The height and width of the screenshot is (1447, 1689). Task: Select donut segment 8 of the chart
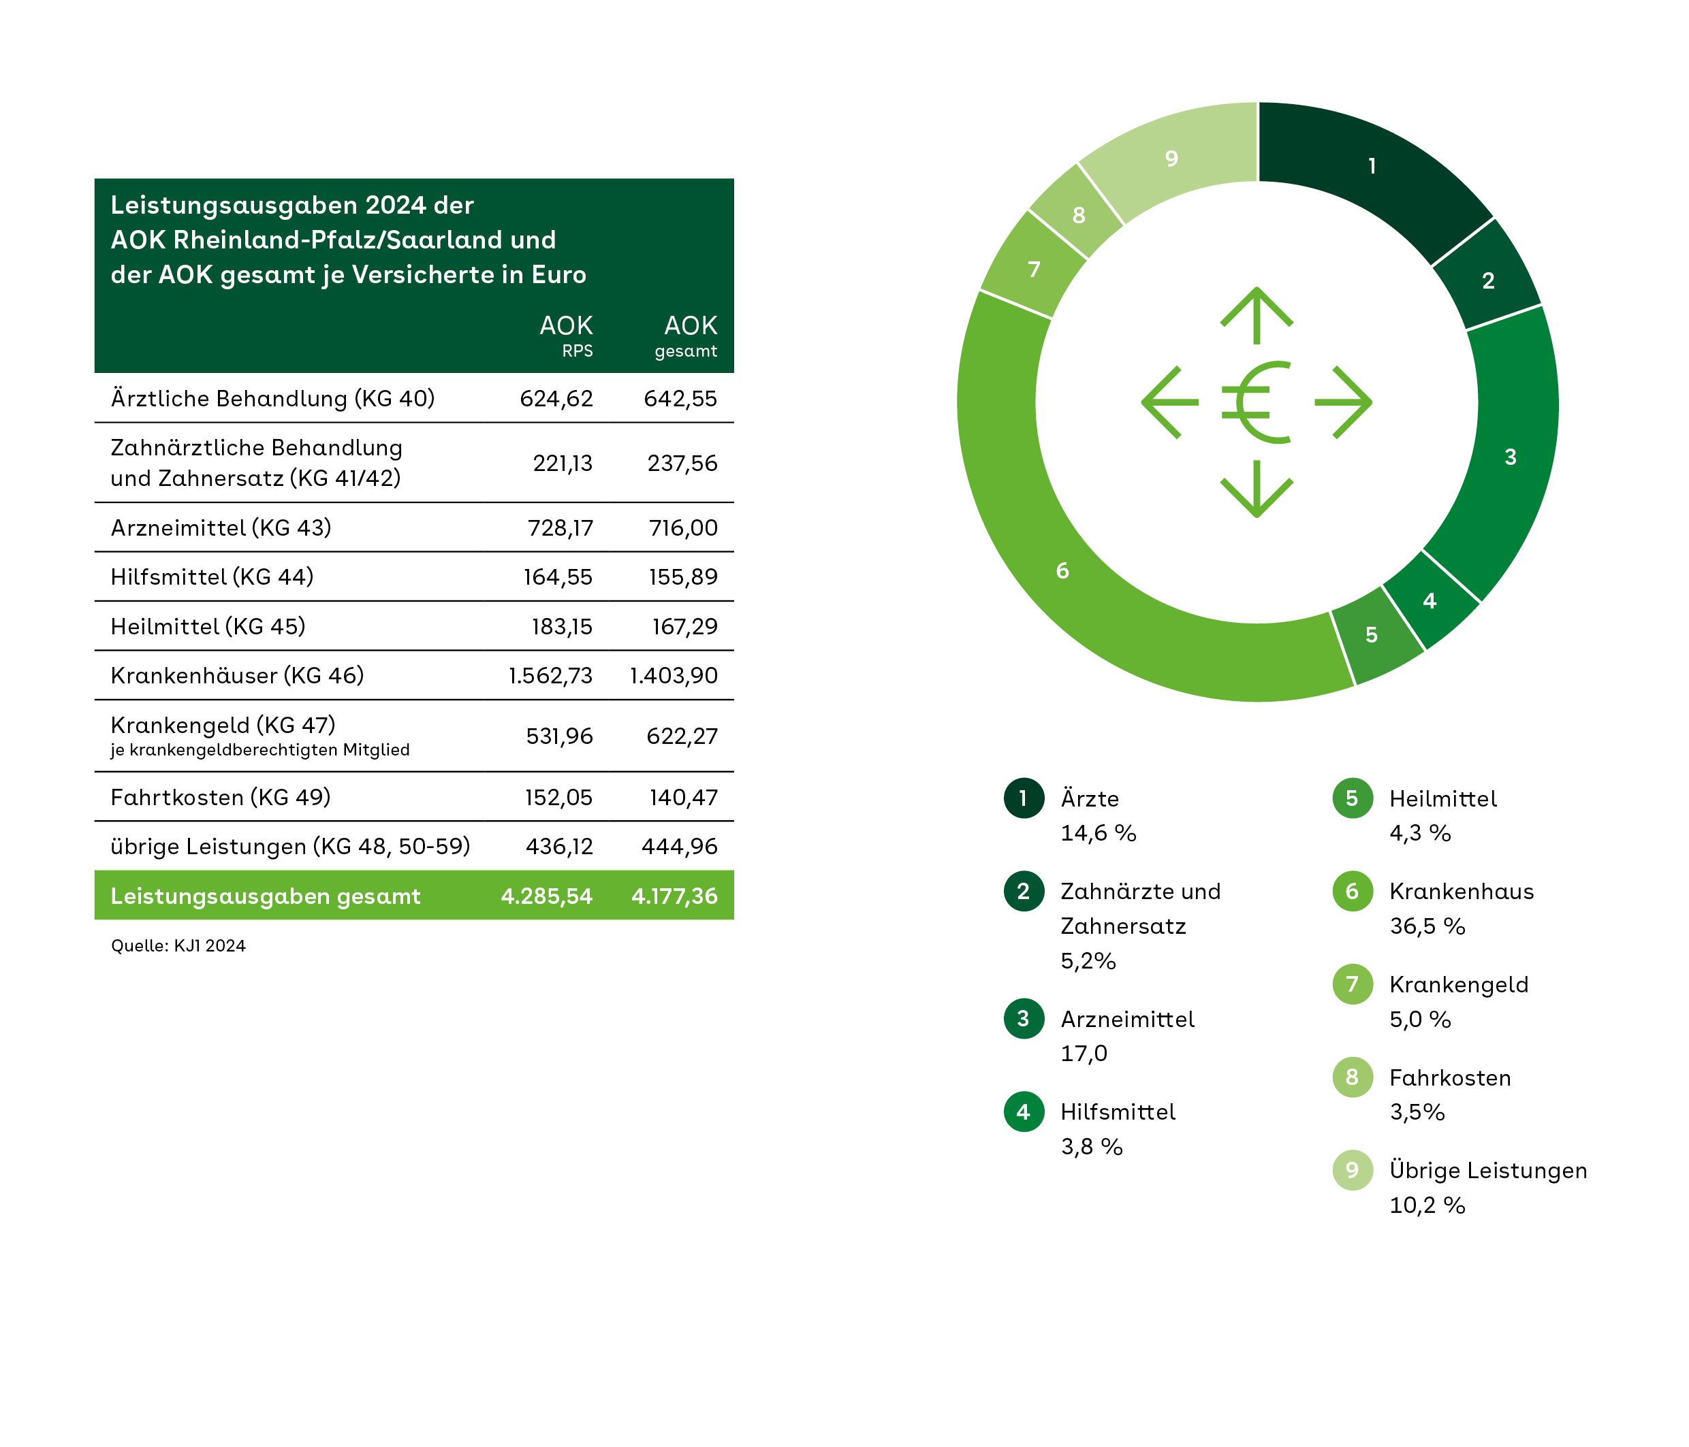(1079, 215)
